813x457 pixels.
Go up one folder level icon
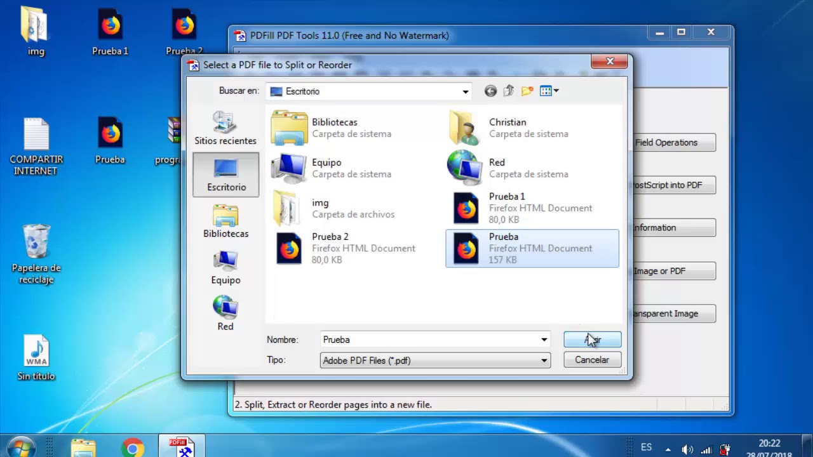tap(508, 91)
